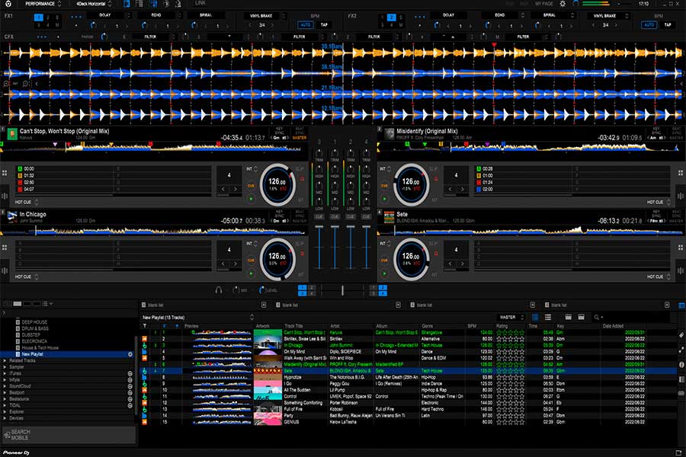Click the SLIP button on deck 2
Image resolution: width=686 pixels, height=457 pixels.
[x=431, y=168]
